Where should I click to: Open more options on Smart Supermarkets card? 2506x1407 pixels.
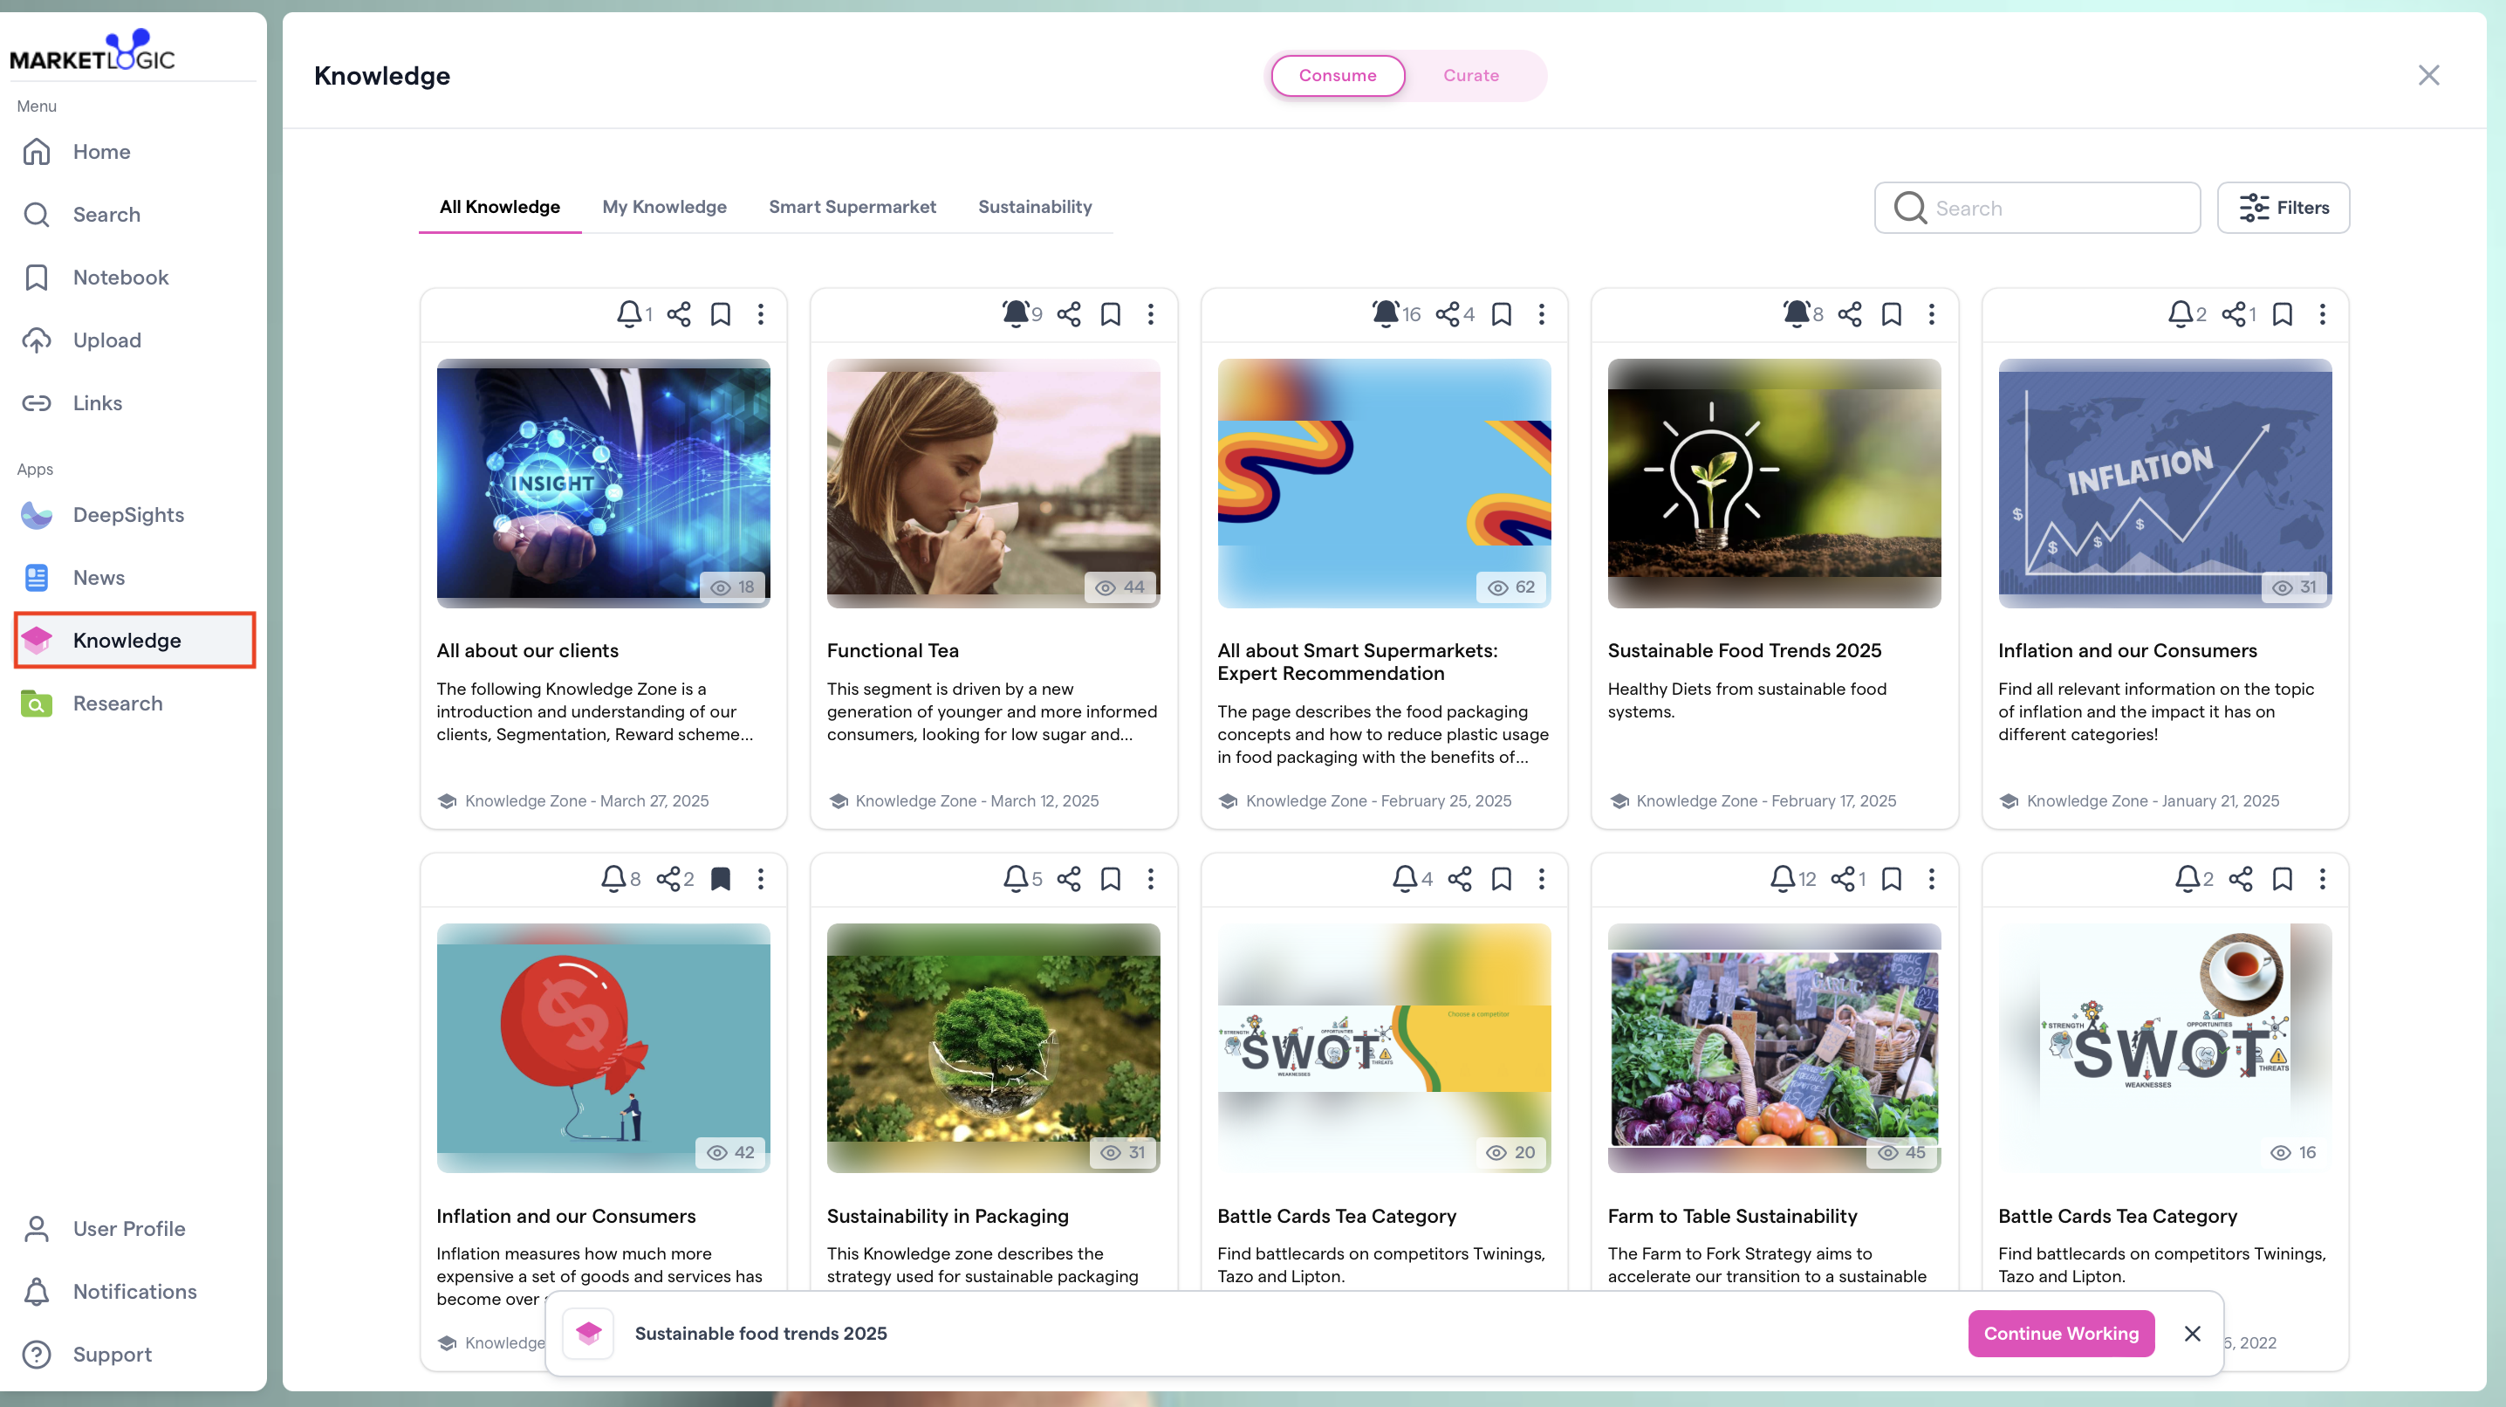click(1541, 313)
